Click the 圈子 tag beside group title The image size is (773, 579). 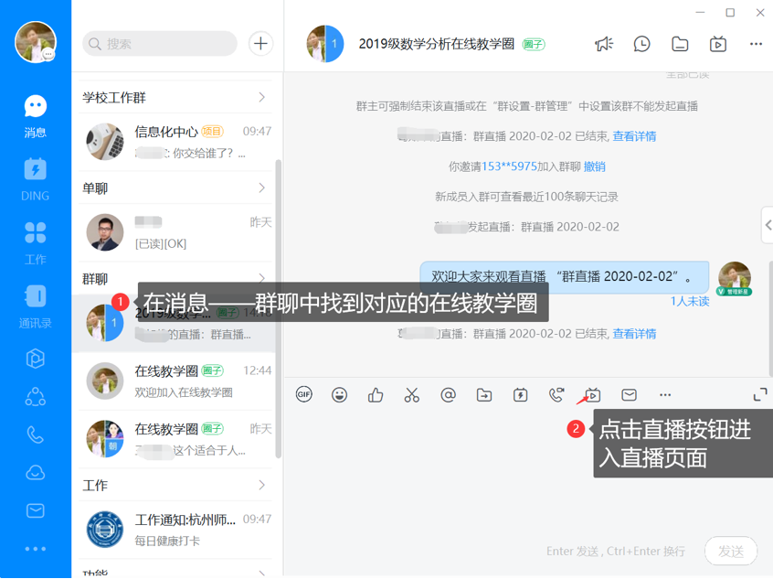pyautogui.click(x=534, y=45)
